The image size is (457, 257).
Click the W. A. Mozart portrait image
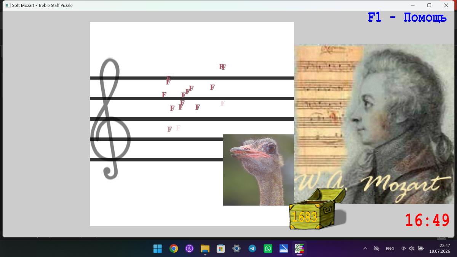click(374, 124)
